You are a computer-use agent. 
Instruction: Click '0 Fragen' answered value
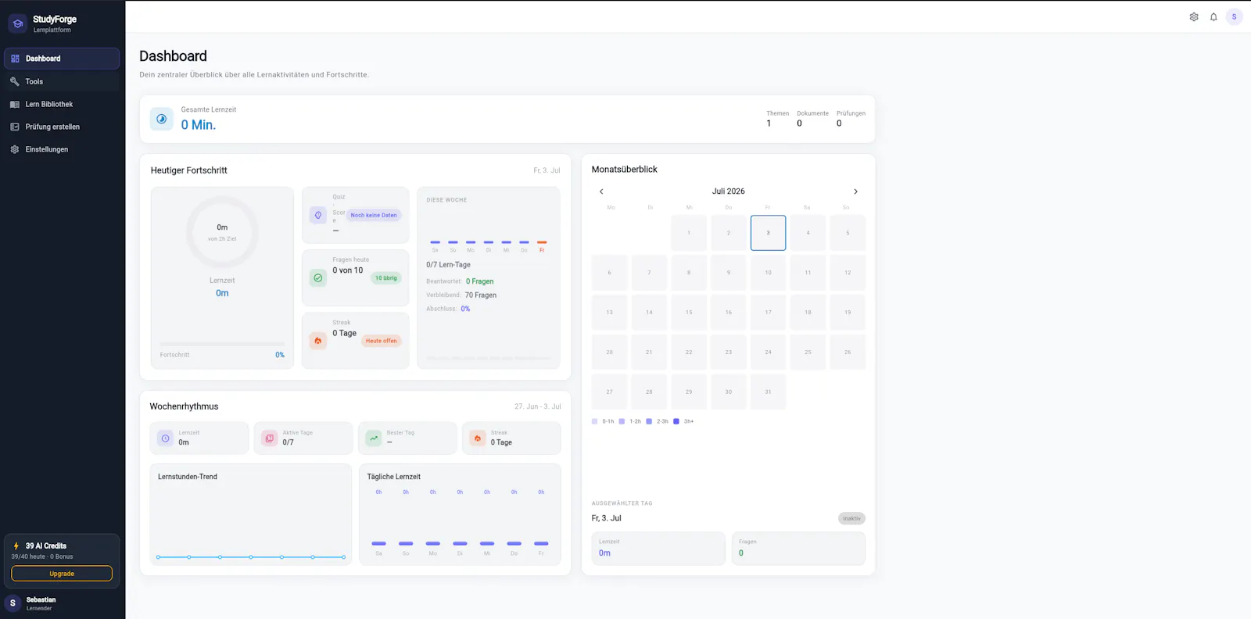(x=480, y=281)
